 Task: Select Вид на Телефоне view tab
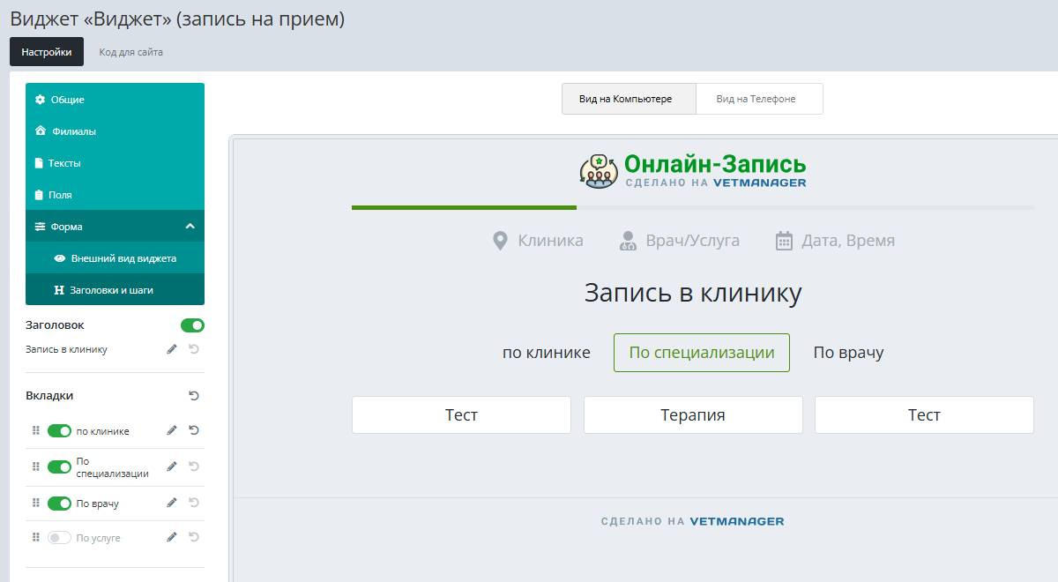(759, 99)
